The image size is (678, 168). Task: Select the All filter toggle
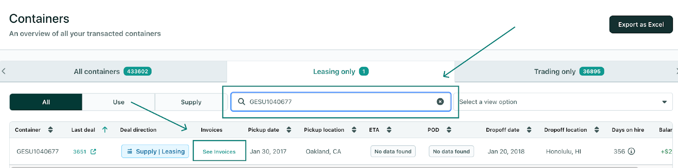click(46, 102)
